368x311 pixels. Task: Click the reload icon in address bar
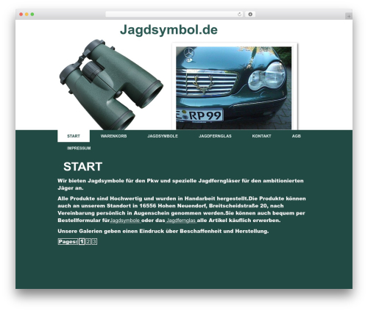pyautogui.click(x=239, y=15)
